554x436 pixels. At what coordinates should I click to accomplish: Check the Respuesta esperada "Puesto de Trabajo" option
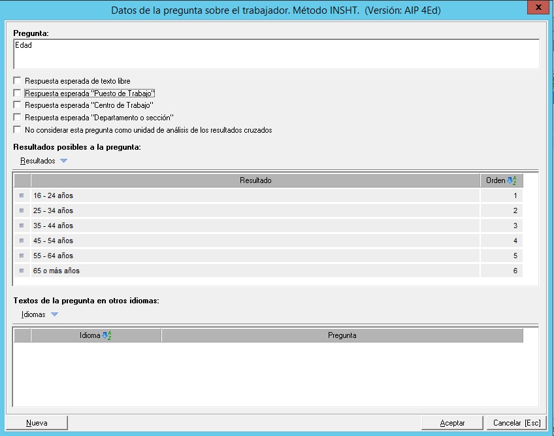pyautogui.click(x=17, y=93)
